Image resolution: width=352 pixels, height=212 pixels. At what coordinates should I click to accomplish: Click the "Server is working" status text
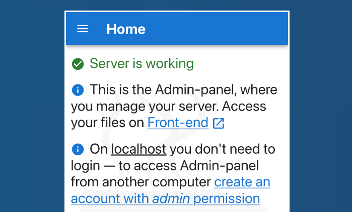142,64
